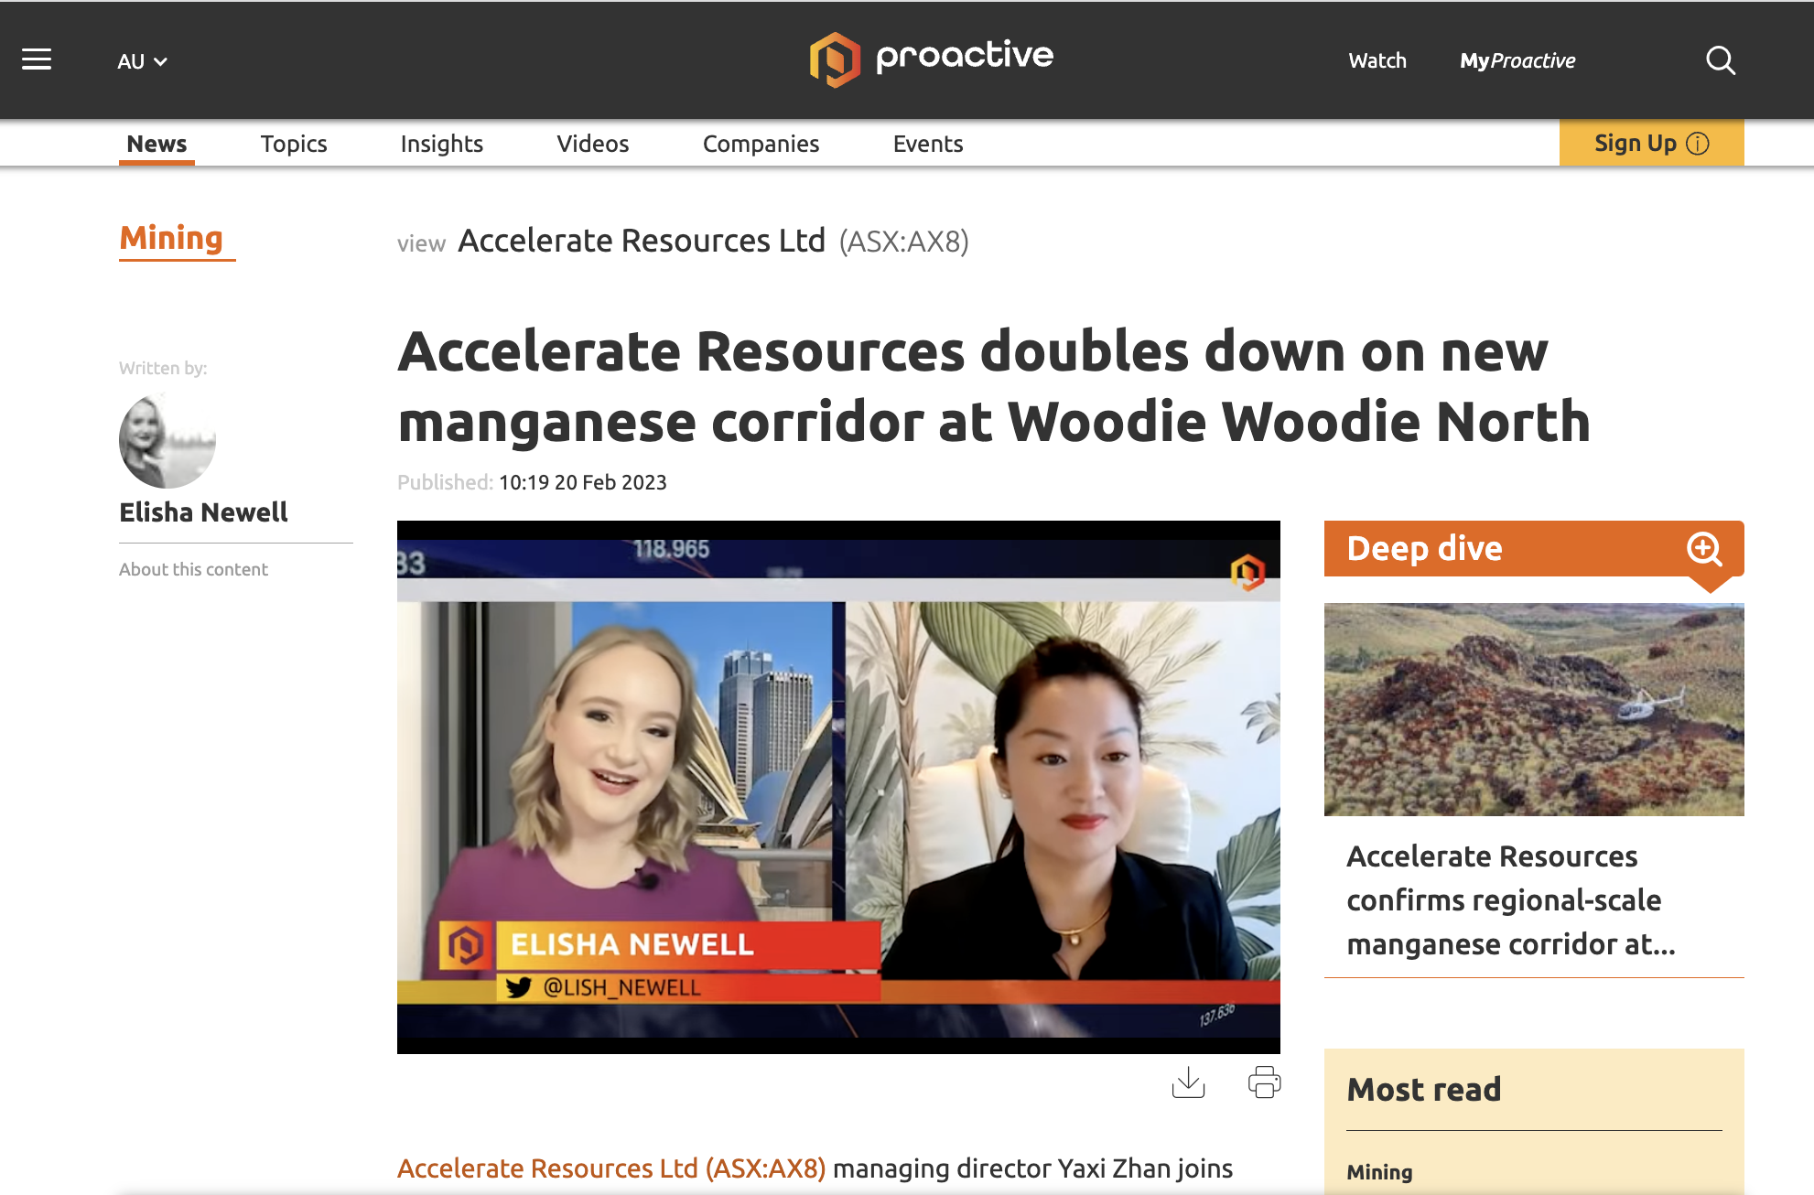Go to the Companies tab
Viewport: 1814px width, 1195px height.
tap(761, 144)
